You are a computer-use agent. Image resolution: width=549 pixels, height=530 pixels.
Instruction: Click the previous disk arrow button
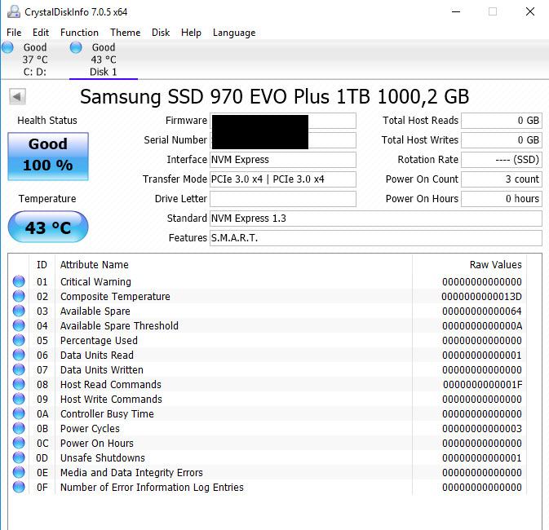click(x=17, y=96)
